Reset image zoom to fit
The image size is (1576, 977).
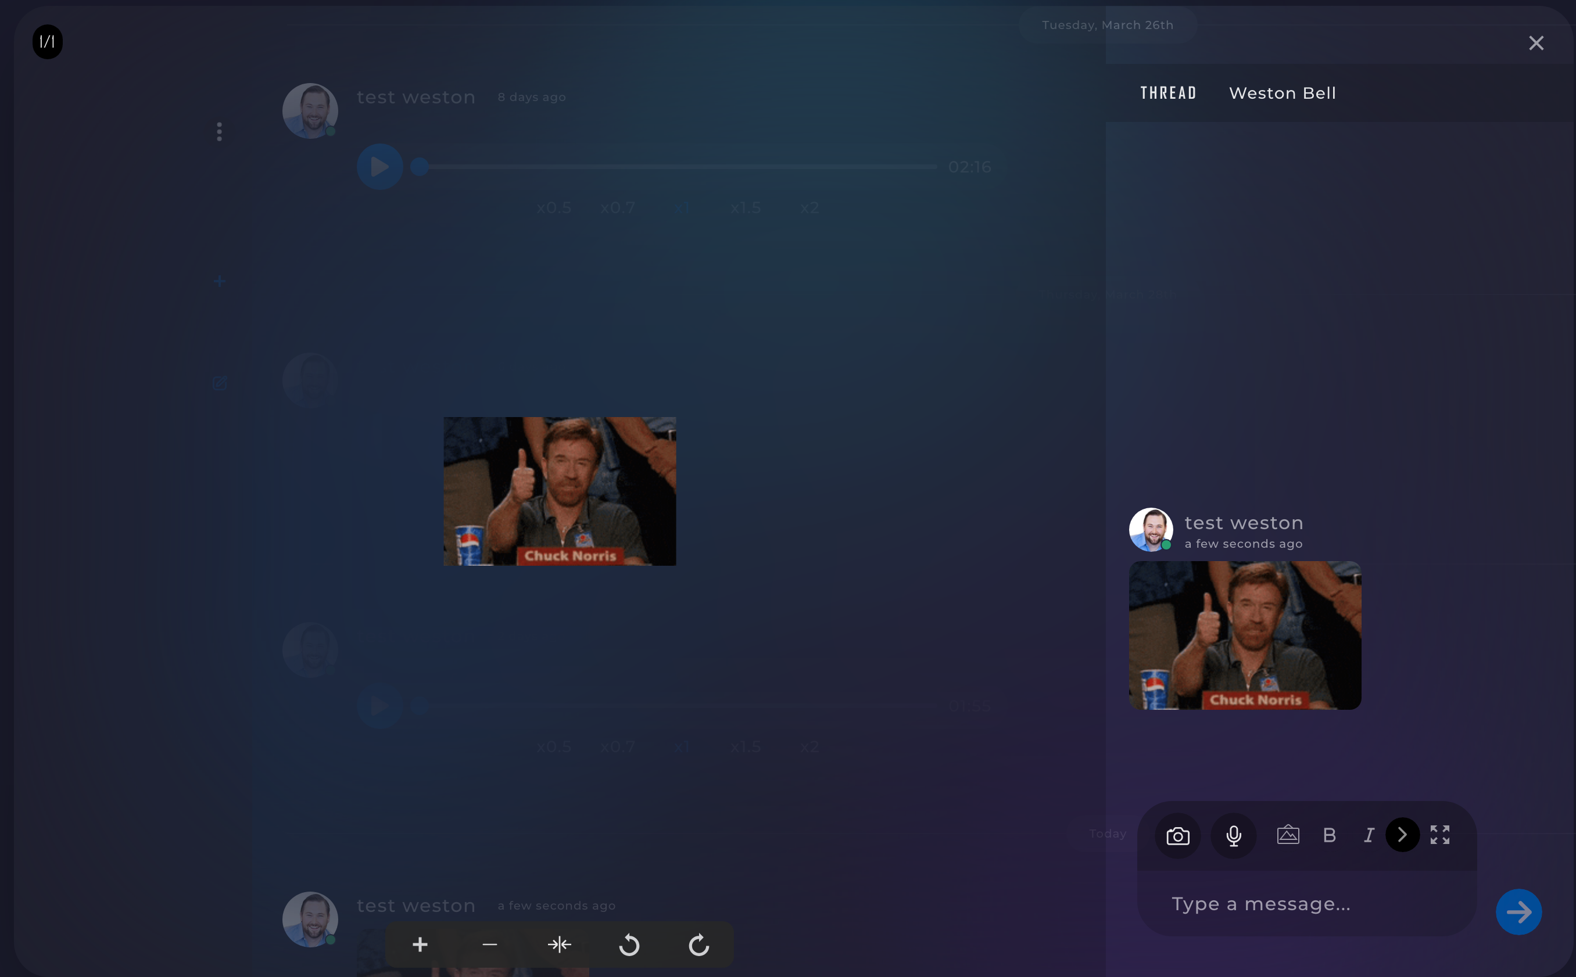pyautogui.click(x=560, y=944)
